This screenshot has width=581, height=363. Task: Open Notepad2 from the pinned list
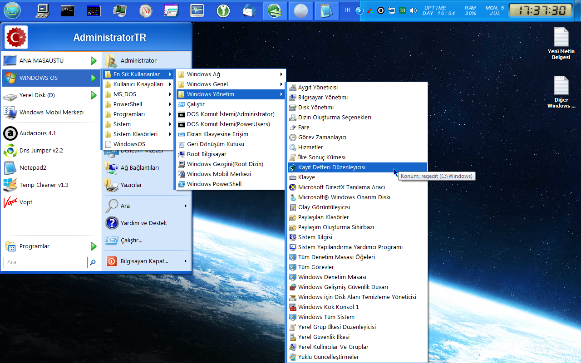pos(51,168)
